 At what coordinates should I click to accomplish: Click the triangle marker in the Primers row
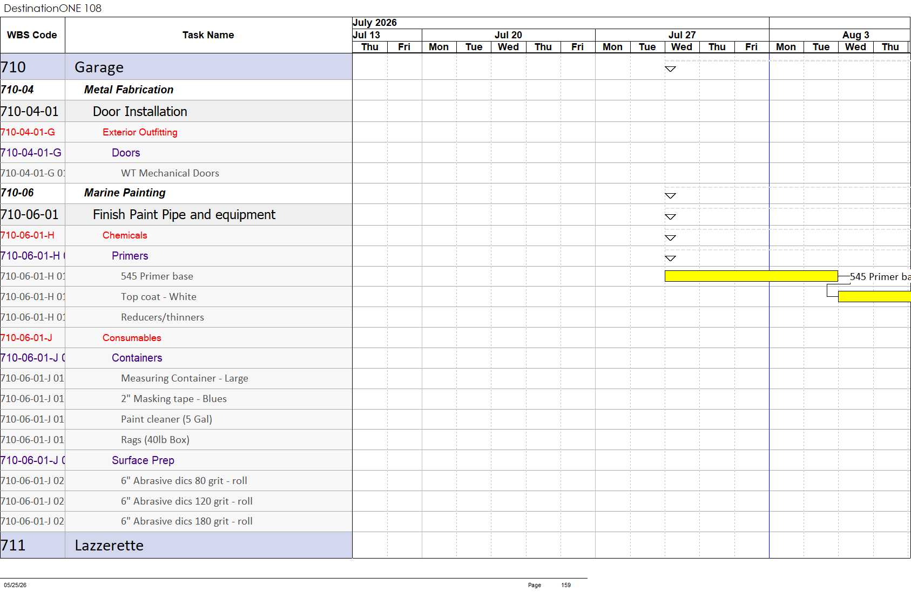[670, 258]
